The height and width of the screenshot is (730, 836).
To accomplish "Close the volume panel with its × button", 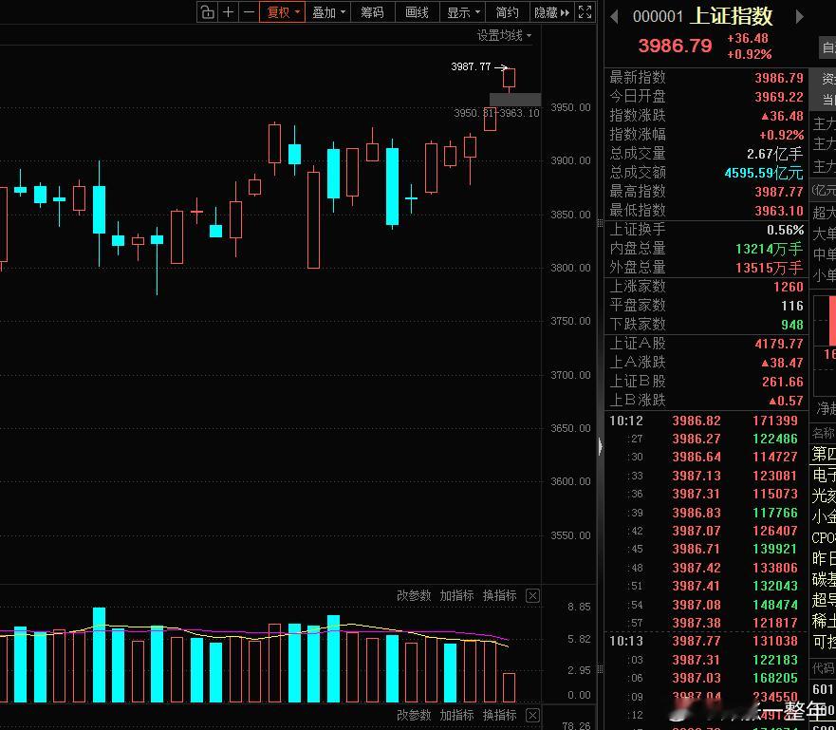I will click(x=533, y=595).
